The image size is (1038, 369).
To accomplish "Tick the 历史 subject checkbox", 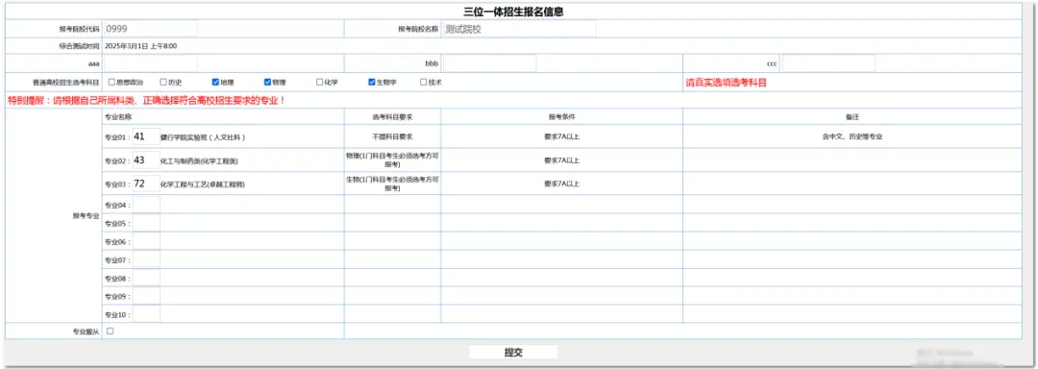I will point(163,83).
